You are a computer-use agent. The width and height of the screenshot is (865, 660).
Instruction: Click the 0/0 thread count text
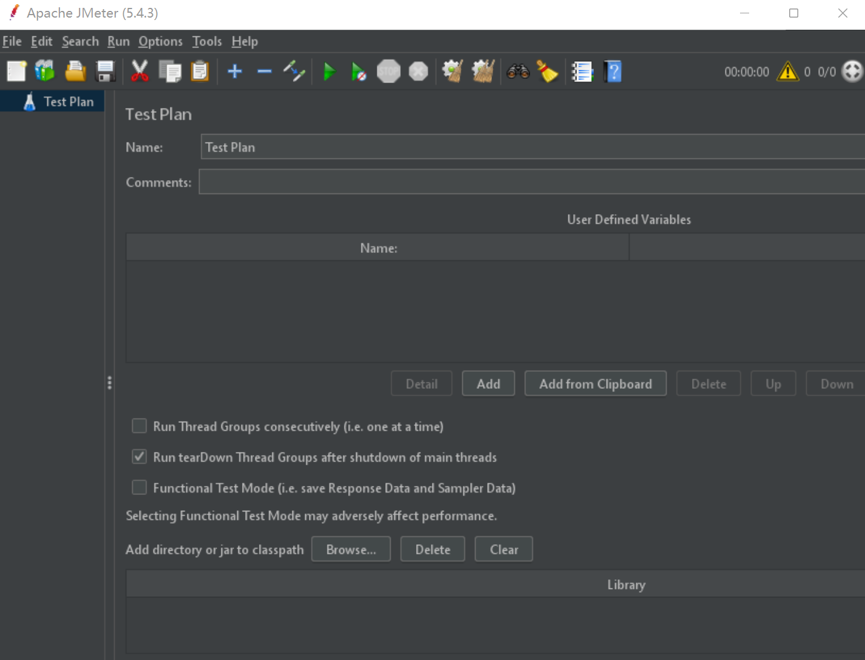click(827, 72)
